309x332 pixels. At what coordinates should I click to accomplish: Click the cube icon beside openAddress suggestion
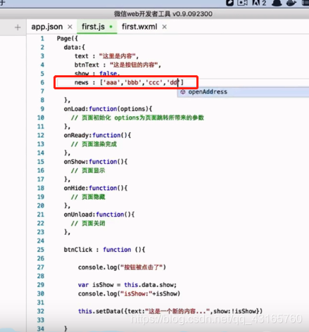pyautogui.click(x=183, y=92)
